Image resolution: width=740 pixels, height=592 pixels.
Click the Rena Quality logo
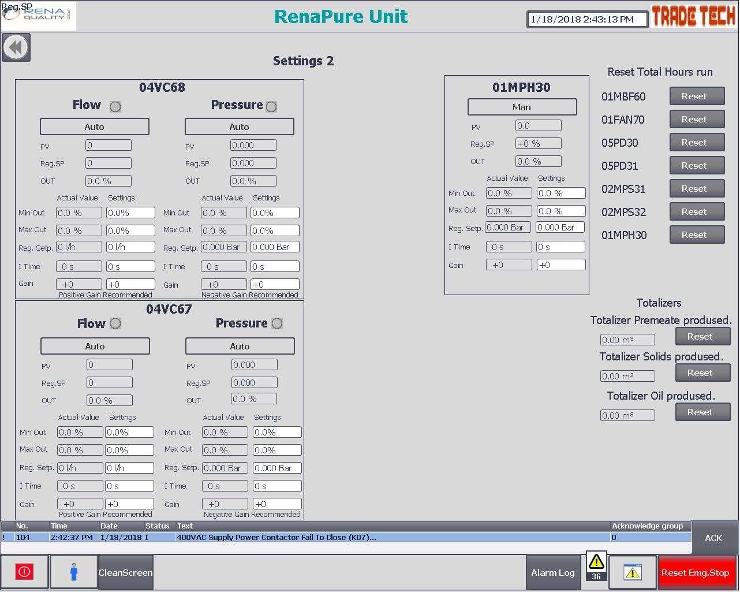pyautogui.click(x=39, y=16)
